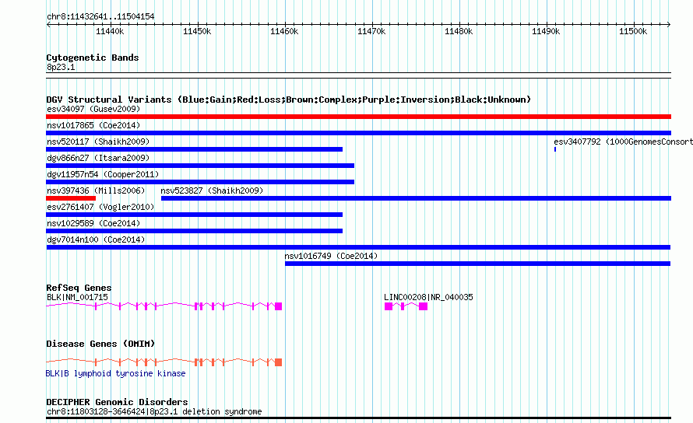693x423 pixels.
Task: Click the DGV Structural Variants track title
Action: tap(289, 100)
